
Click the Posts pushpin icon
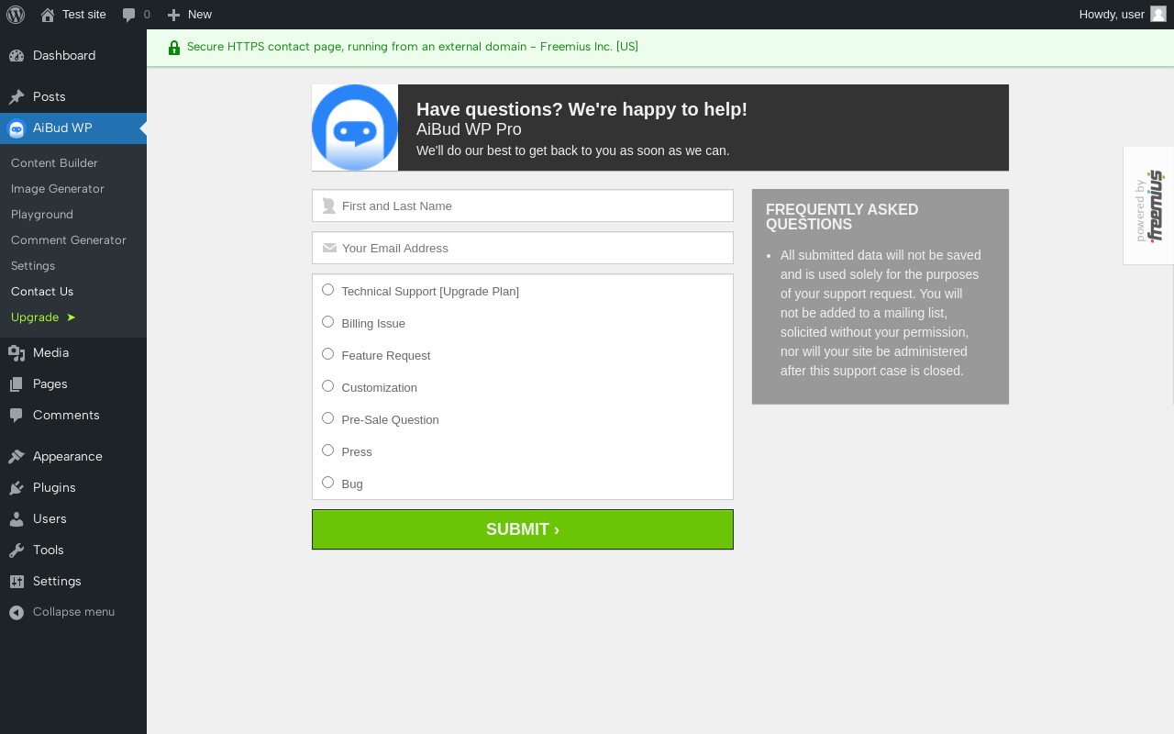tap(17, 97)
